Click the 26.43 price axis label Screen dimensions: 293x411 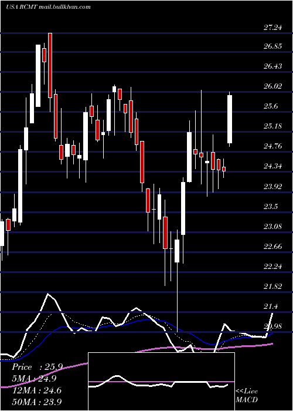tap(272, 66)
